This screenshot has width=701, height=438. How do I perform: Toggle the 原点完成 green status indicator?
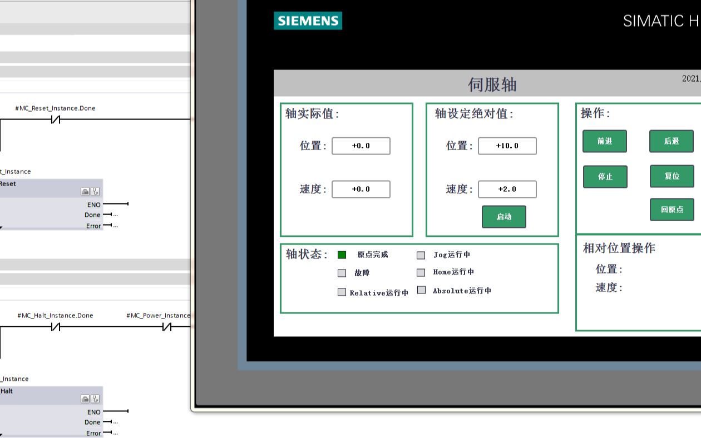coord(342,255)
